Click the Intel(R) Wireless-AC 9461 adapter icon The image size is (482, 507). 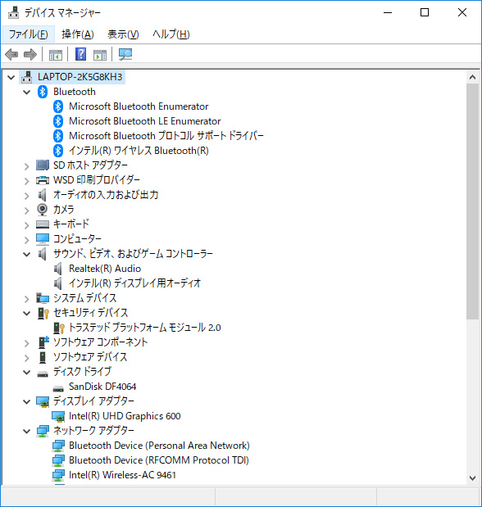(58, 475)
